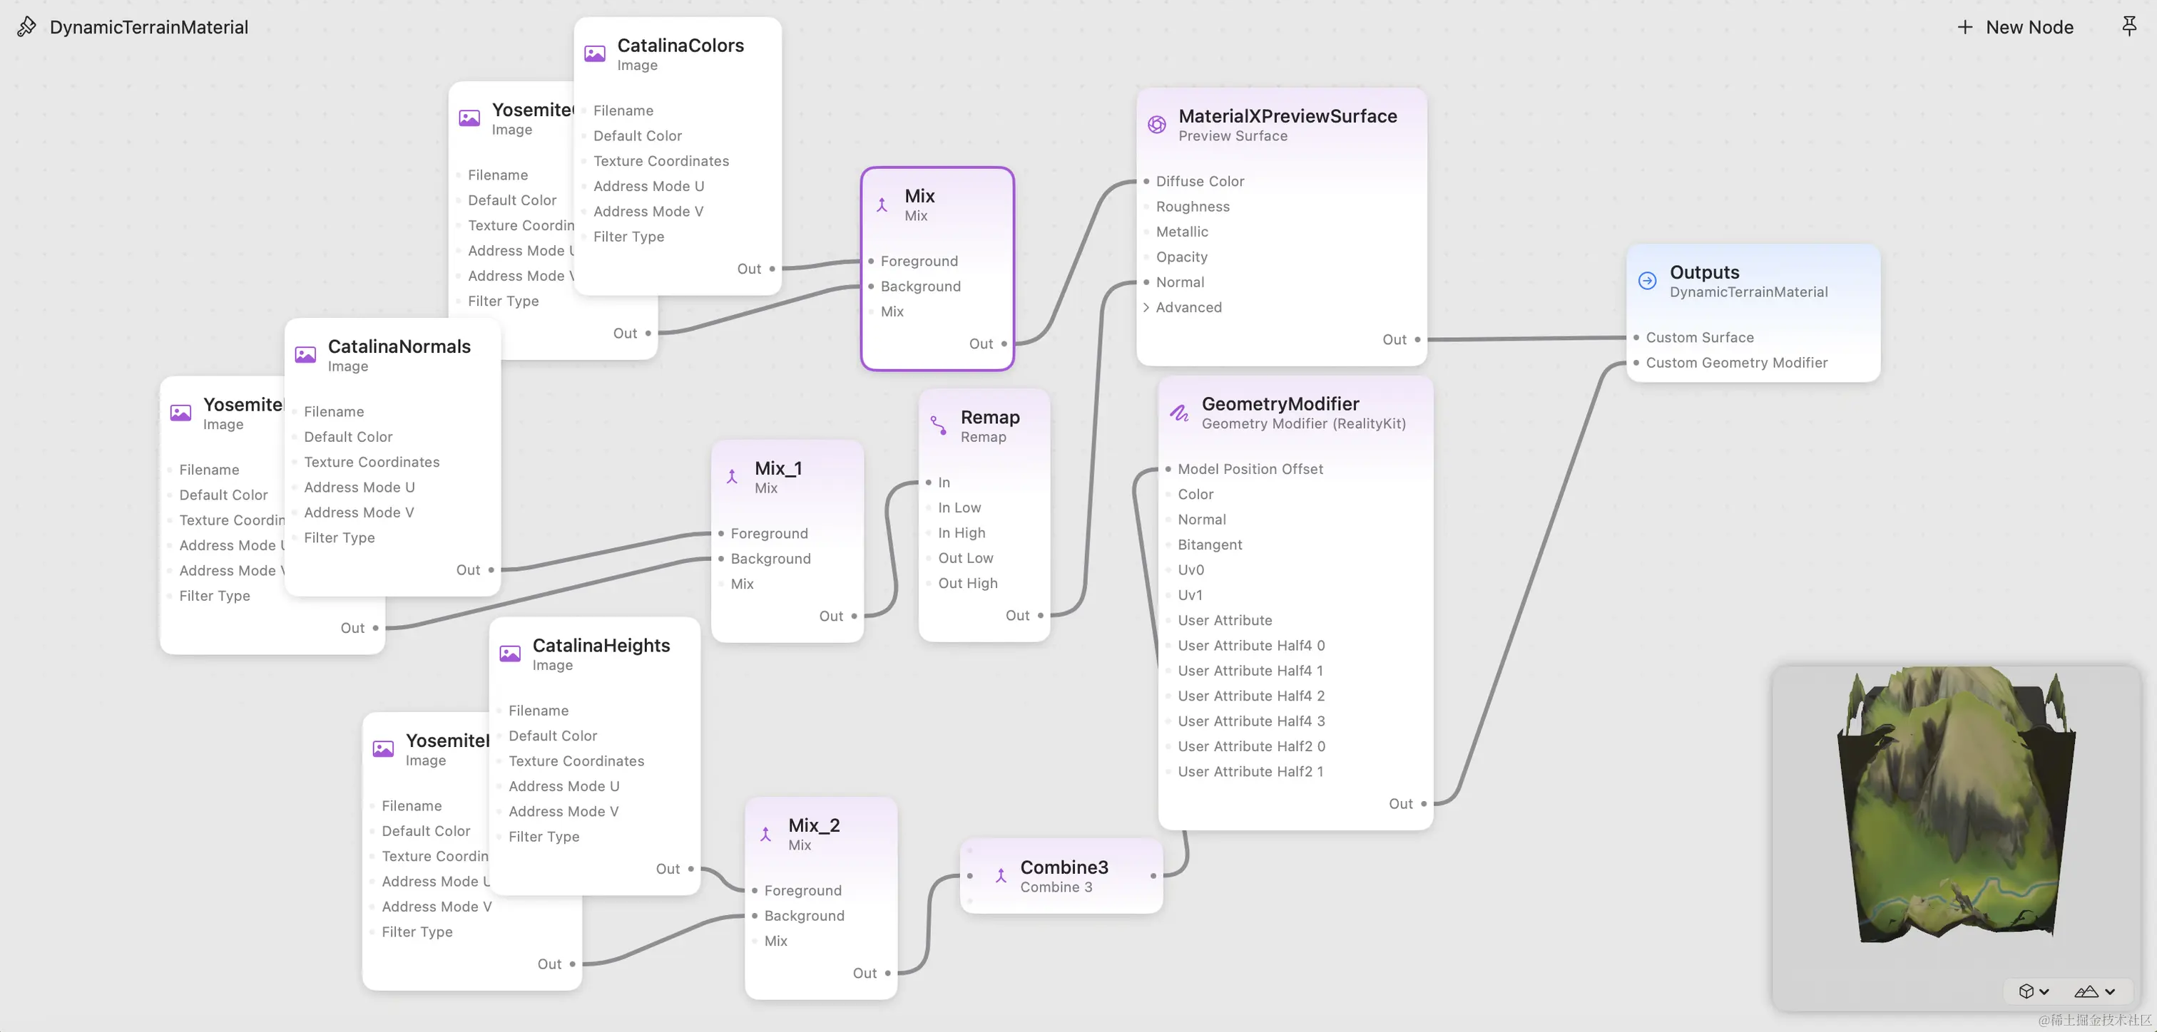Screen dimensions: 2157x1032
Task: Click the GeometryModifier node icon
Action: [x=1179, y=413]
